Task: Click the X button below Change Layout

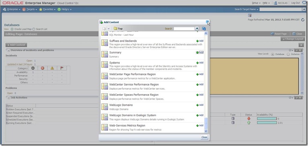Action: [301, 45]
